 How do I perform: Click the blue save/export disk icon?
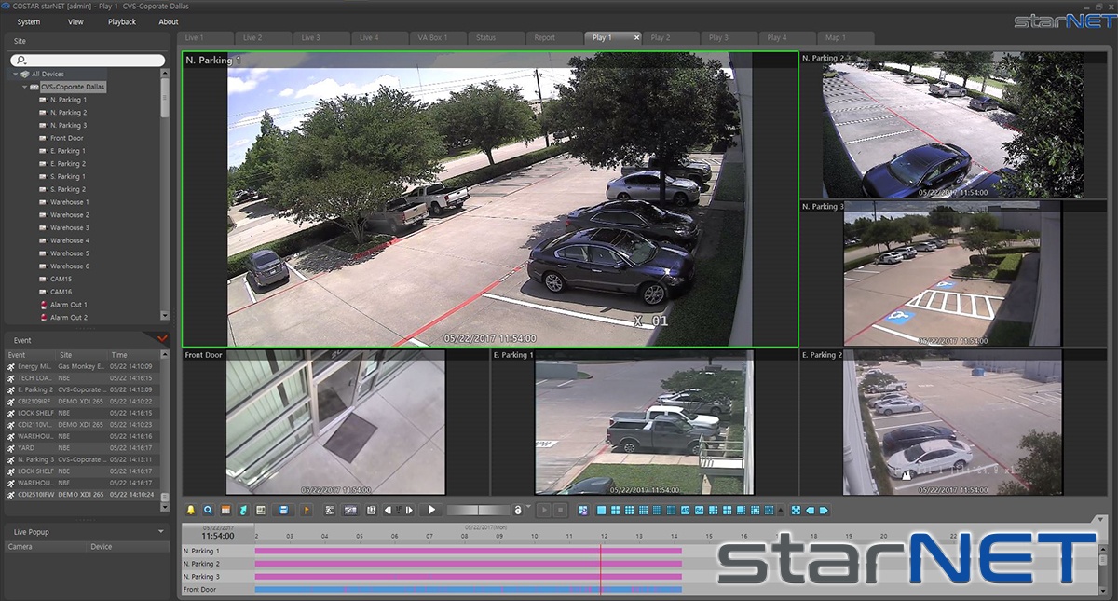tap(284, 511)
